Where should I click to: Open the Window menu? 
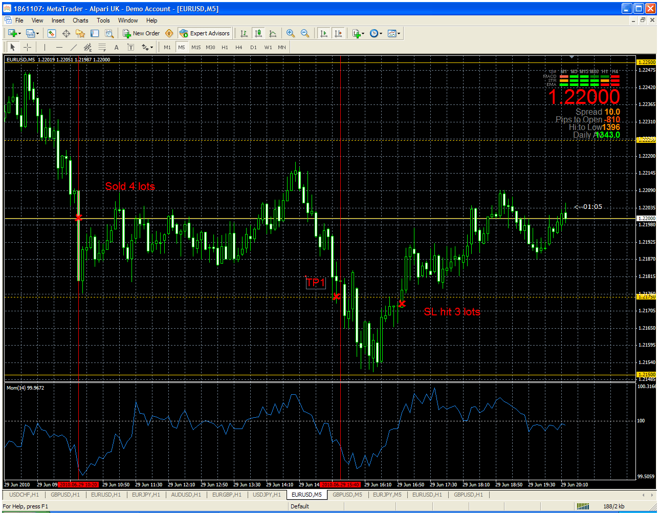point(128,20)
